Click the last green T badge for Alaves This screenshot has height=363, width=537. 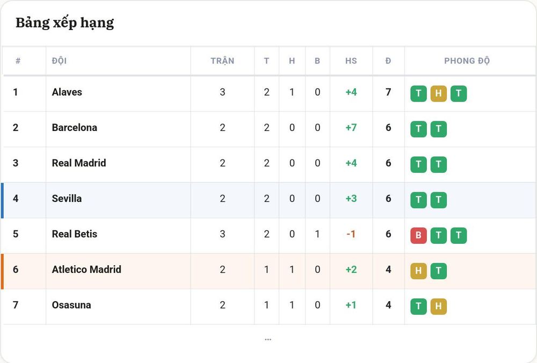click(459, 93)
